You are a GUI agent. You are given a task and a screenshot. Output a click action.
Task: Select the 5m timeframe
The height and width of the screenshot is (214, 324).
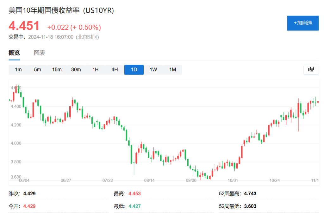37,69
